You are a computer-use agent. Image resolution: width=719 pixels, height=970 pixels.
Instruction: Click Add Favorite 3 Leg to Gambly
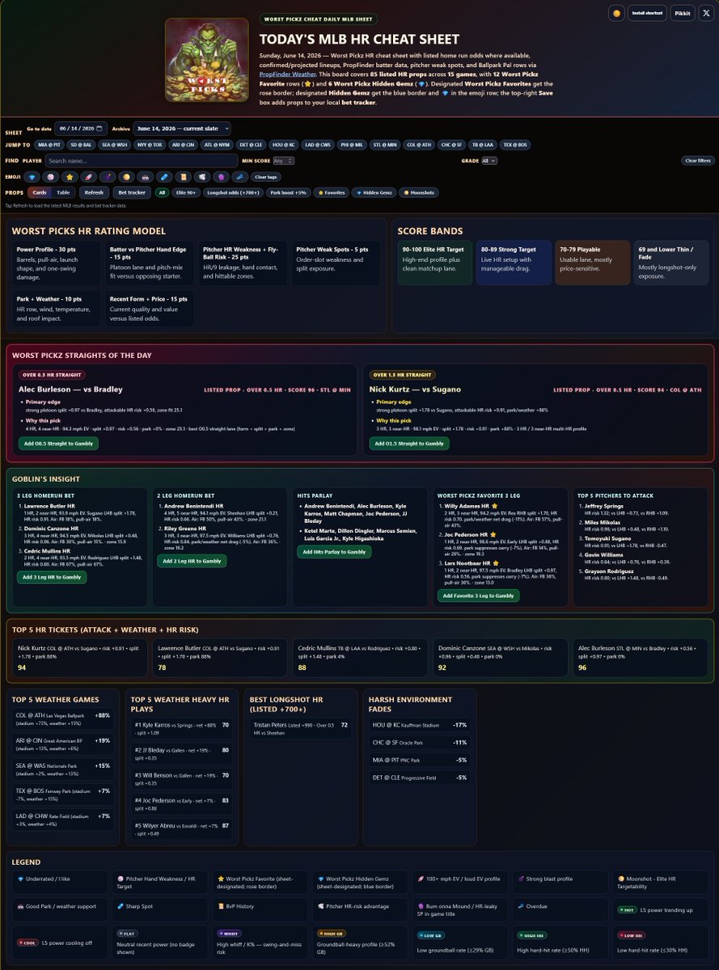(x=478, y=596)
